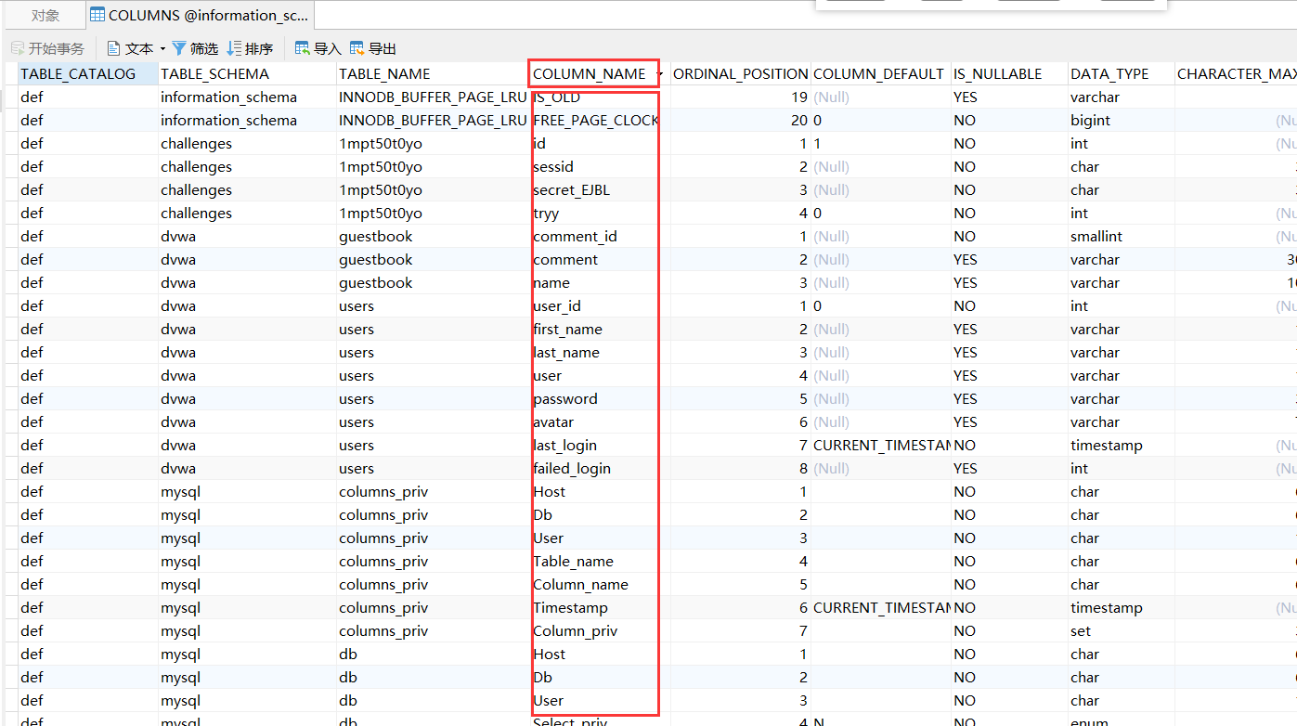
Task: Select the IS_OLD cell
Action: click(x=600, y=97)
